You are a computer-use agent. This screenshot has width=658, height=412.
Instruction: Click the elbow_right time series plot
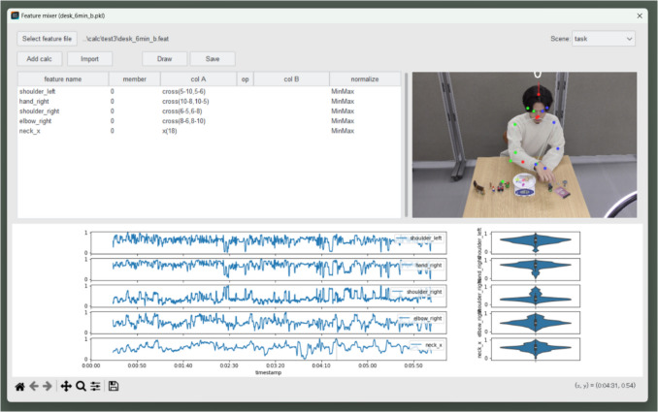click(x=269, y=322)
